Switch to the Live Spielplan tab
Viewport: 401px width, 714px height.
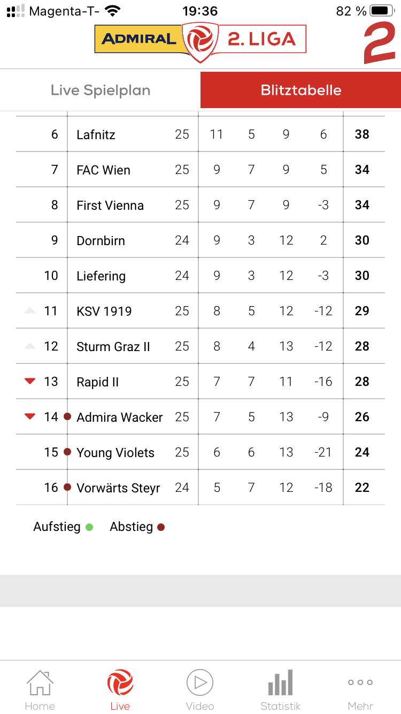tap(101, 90)
